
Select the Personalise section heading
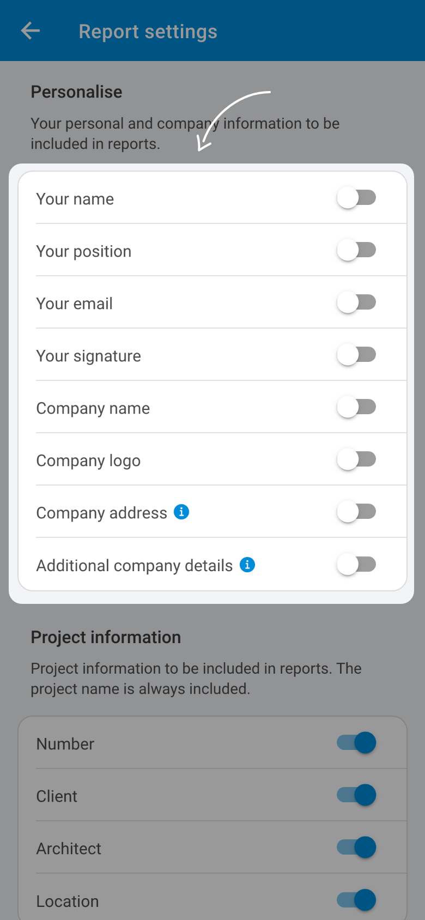(76, 92)
